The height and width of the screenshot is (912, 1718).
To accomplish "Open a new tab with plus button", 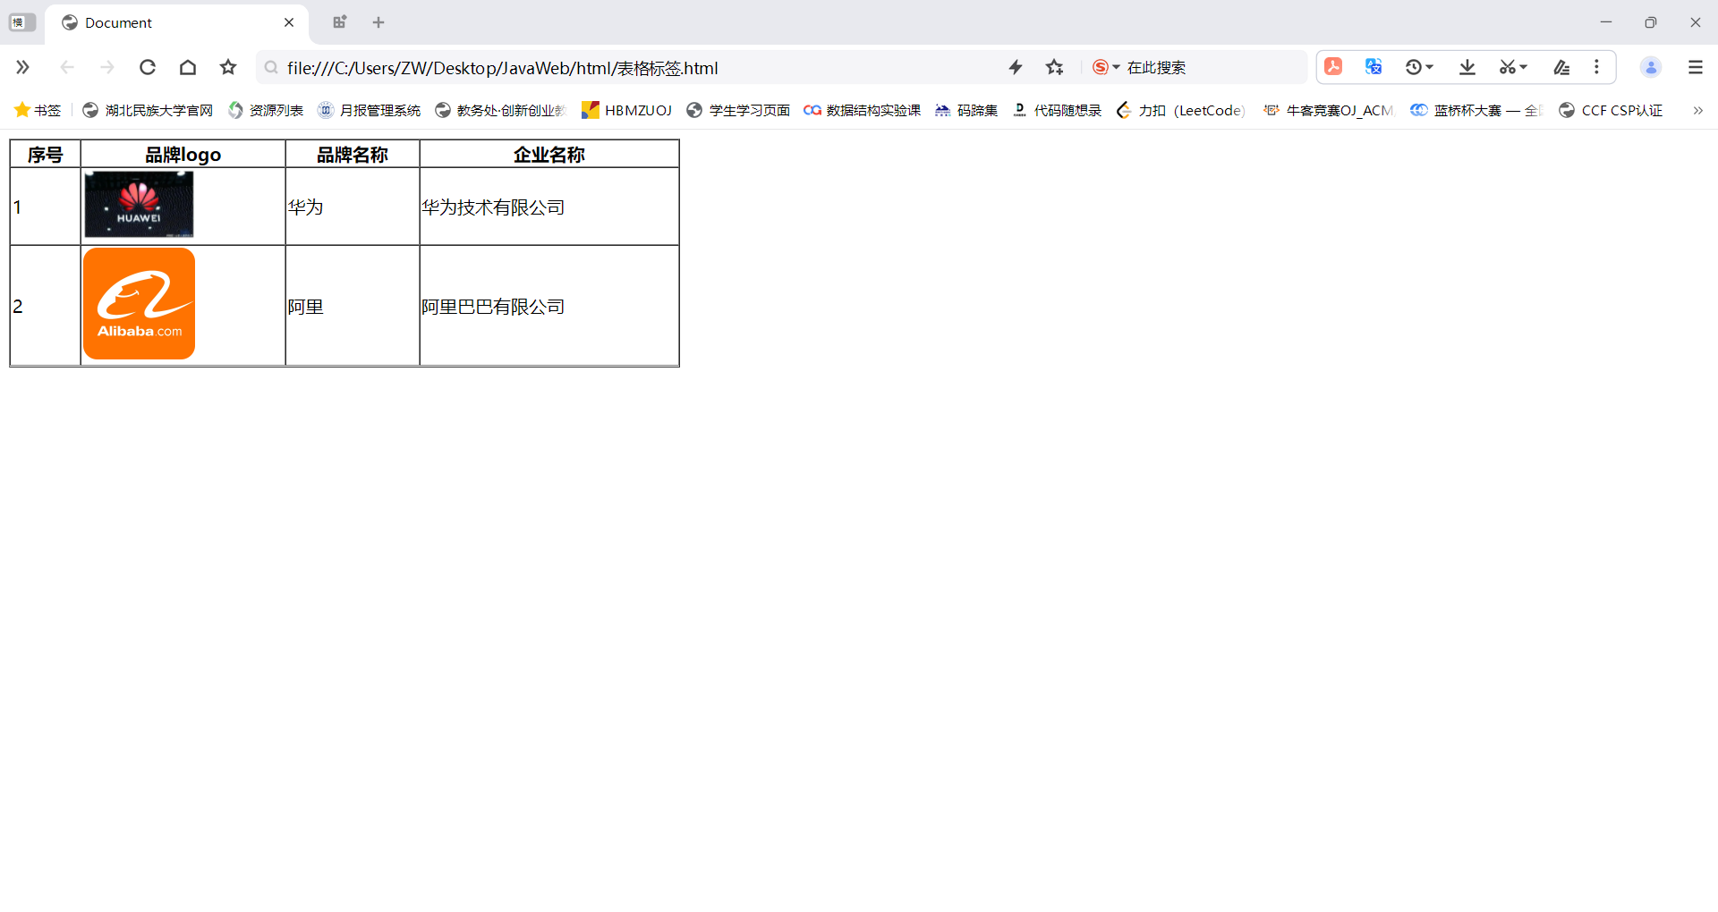I will pos(378,22).
